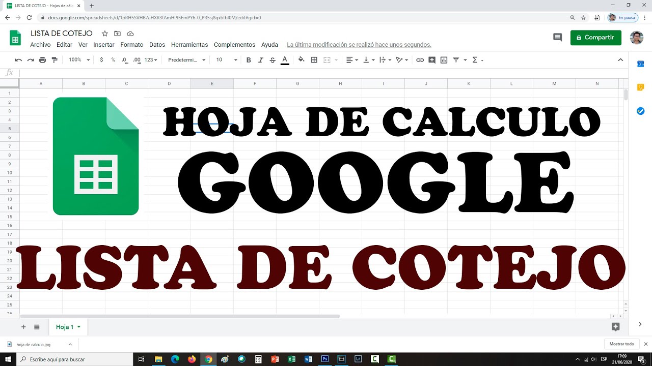Viewport: 652px width, 366px height.
Task: Open Excel from the Windows taskbar
Action: pos(291,359)
